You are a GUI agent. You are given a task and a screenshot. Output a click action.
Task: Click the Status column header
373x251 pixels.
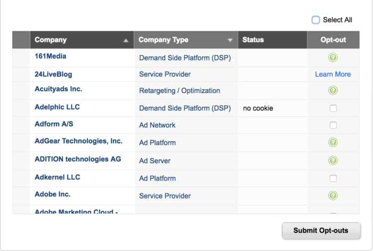pos(272,40)
